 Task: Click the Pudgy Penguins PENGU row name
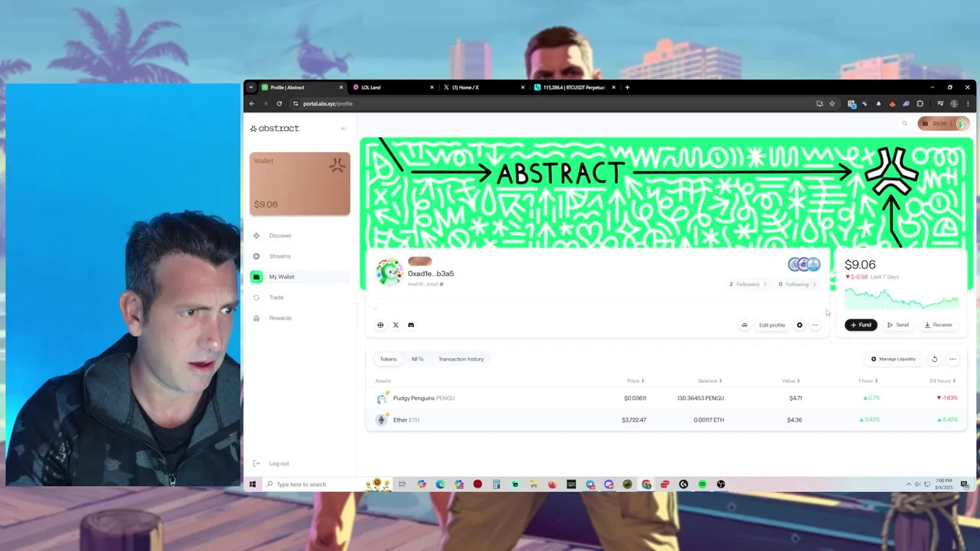(424, 399)
